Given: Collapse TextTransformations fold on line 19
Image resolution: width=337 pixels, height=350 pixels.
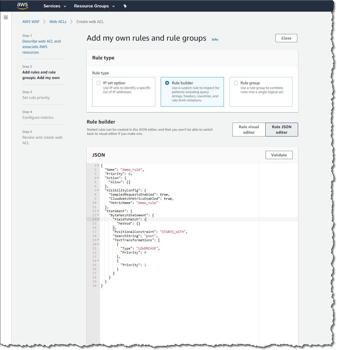Looking at the screenshot, I should (98, 240).
